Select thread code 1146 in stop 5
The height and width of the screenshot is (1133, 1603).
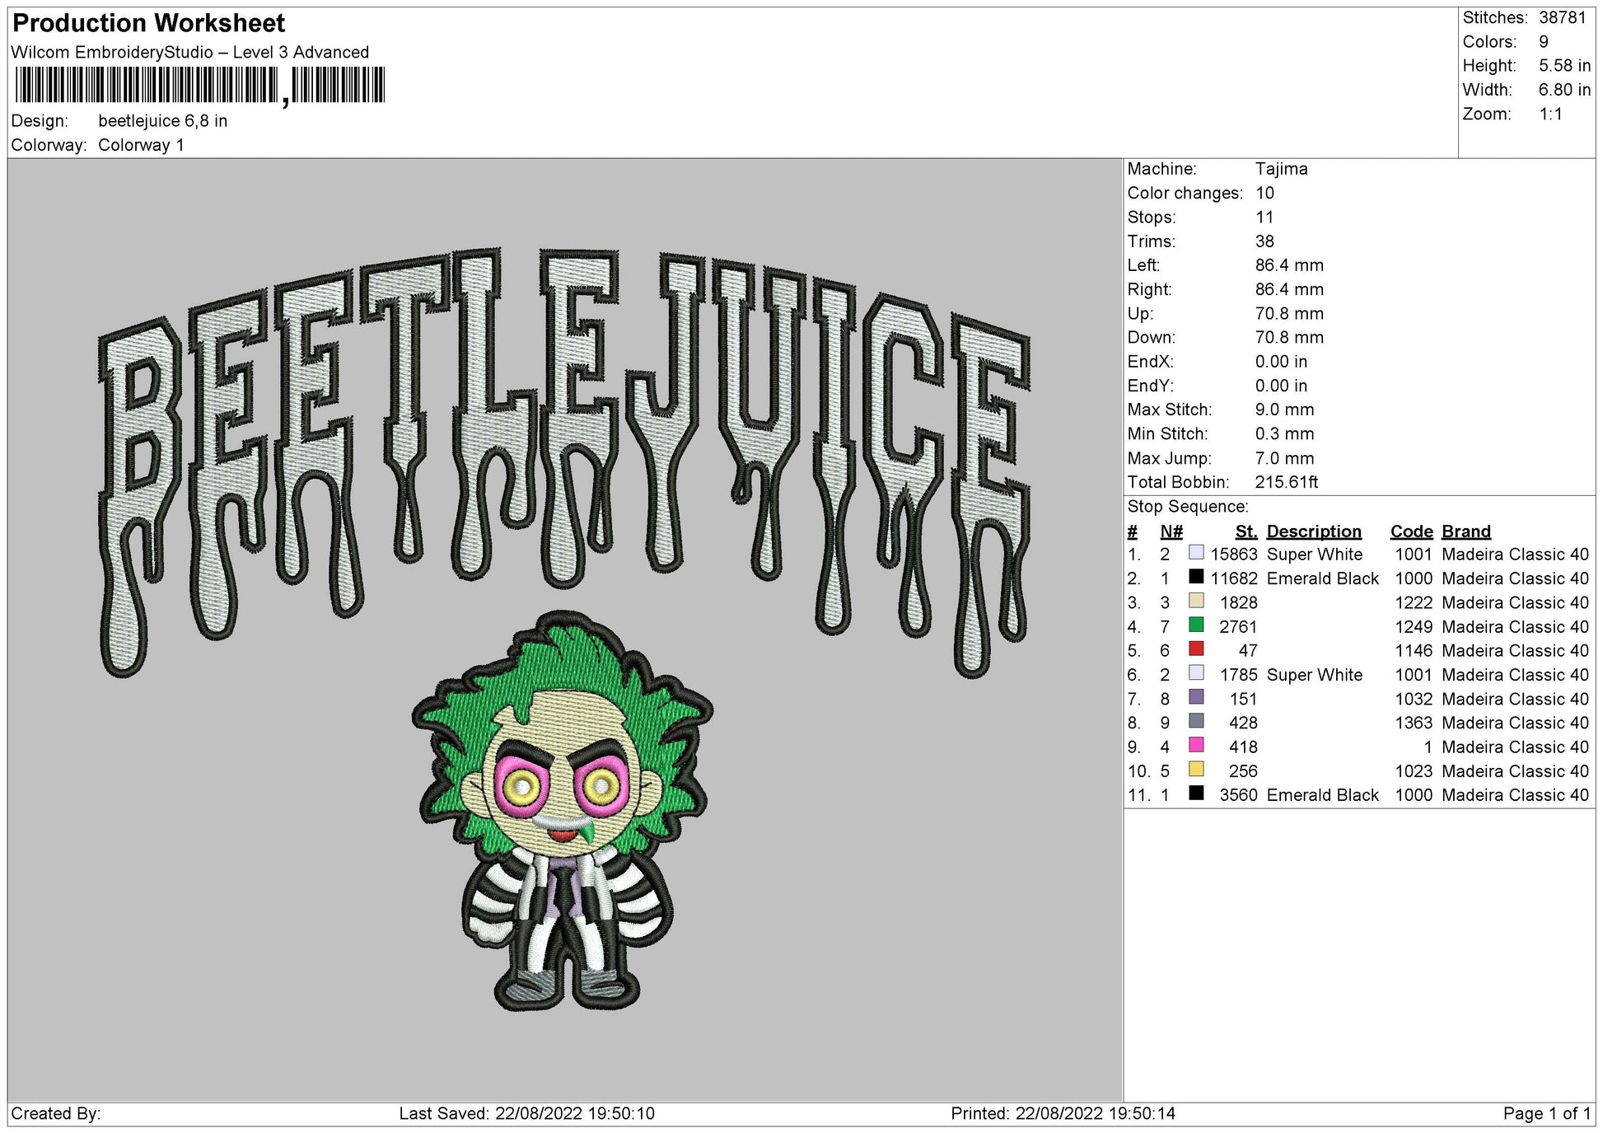[1414, 651]
